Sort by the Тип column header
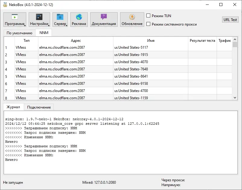This screenshot has width=242, height=190. click(26, 41)
